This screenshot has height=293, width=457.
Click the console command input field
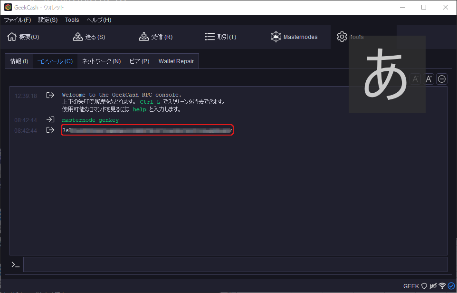[x=235, y=264]
